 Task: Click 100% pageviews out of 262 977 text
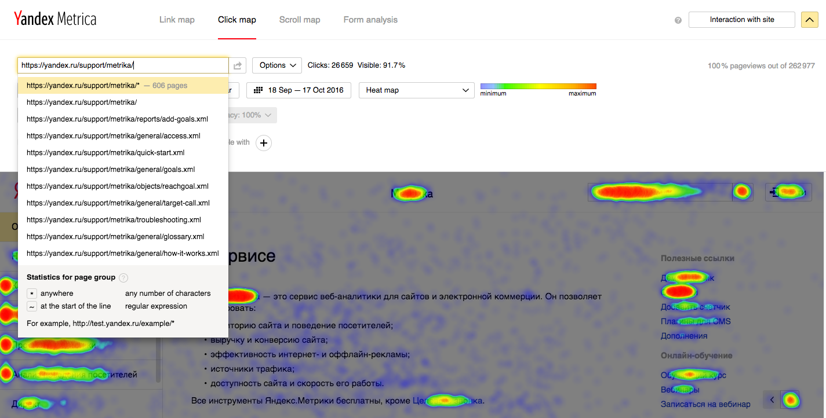(x=761, y=66)
